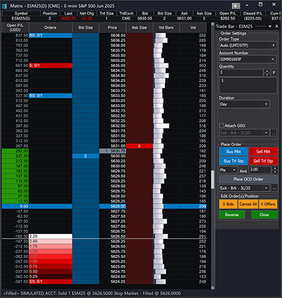Click the 1.00 trailing stop cell
Viewport: 282px width, 298px height.
(50, 261)
